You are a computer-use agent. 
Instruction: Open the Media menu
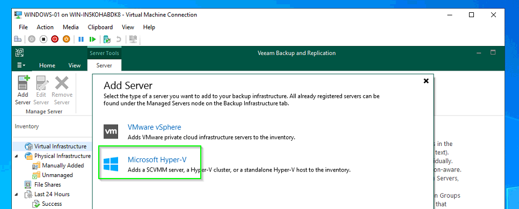pos(70,27)
